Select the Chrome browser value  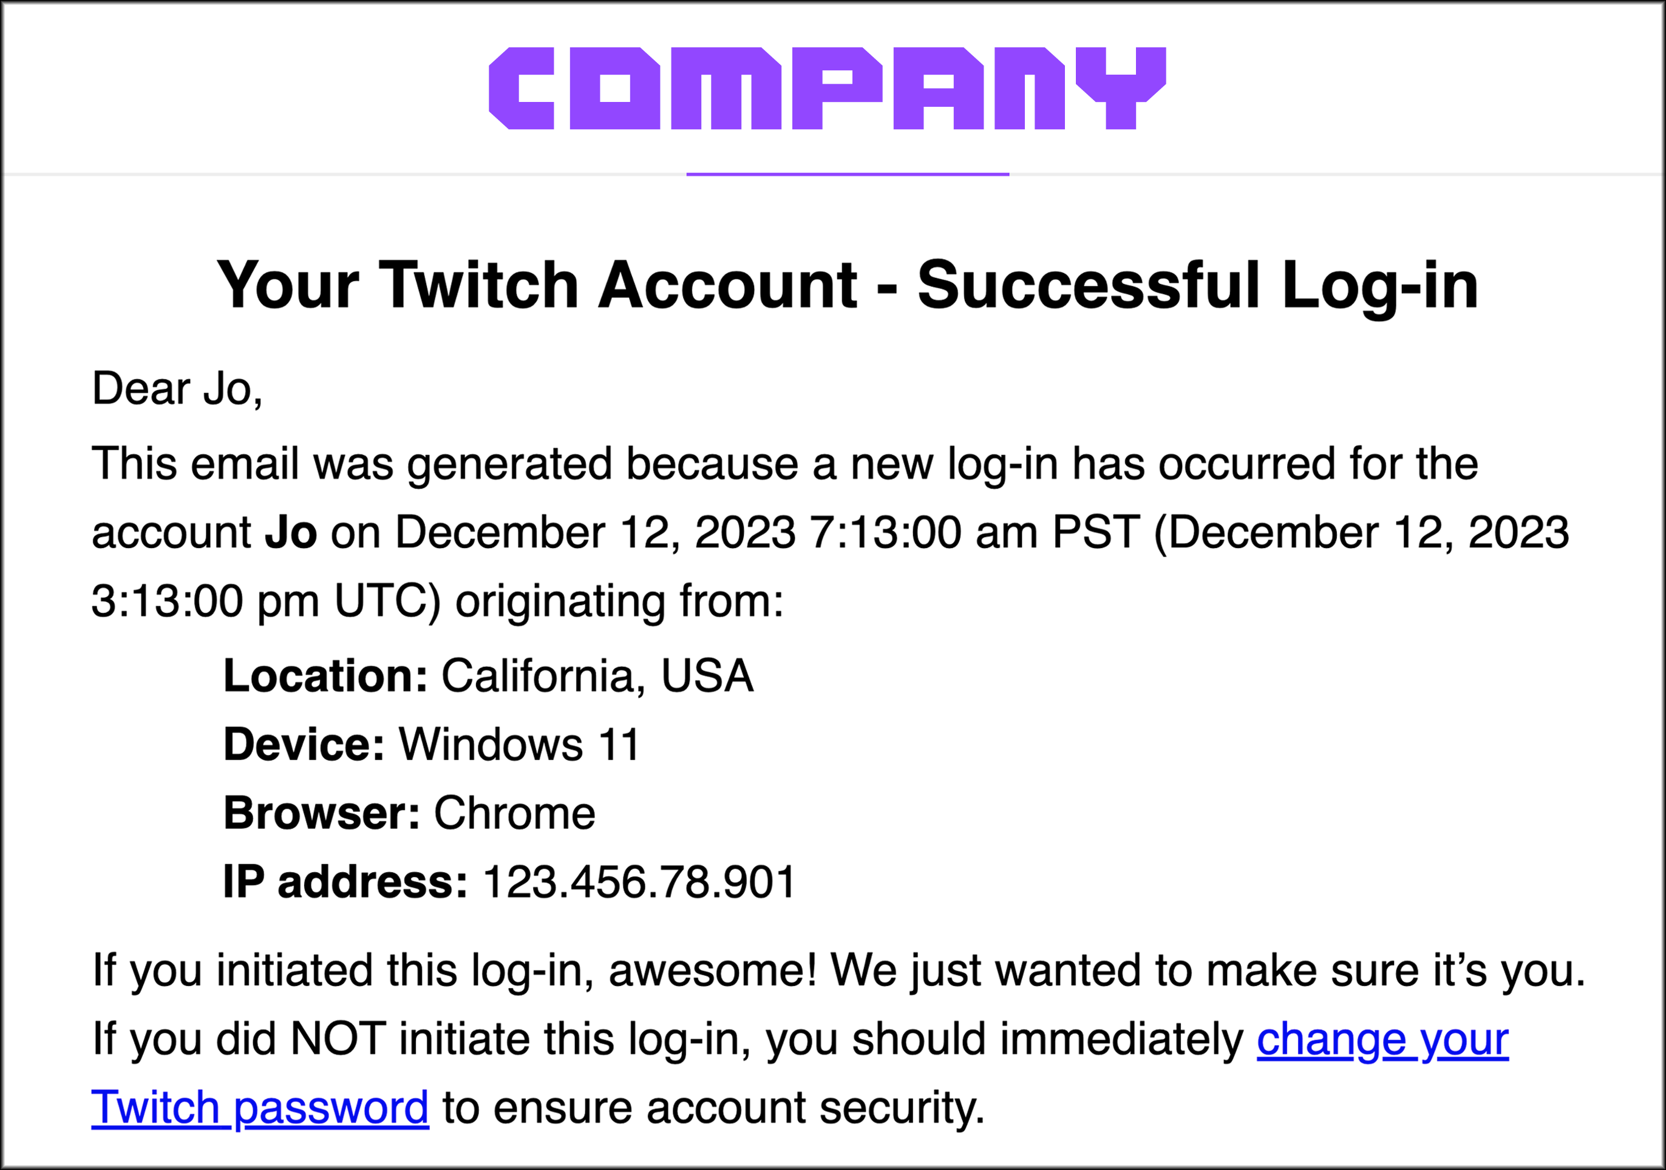pos(514,813)
